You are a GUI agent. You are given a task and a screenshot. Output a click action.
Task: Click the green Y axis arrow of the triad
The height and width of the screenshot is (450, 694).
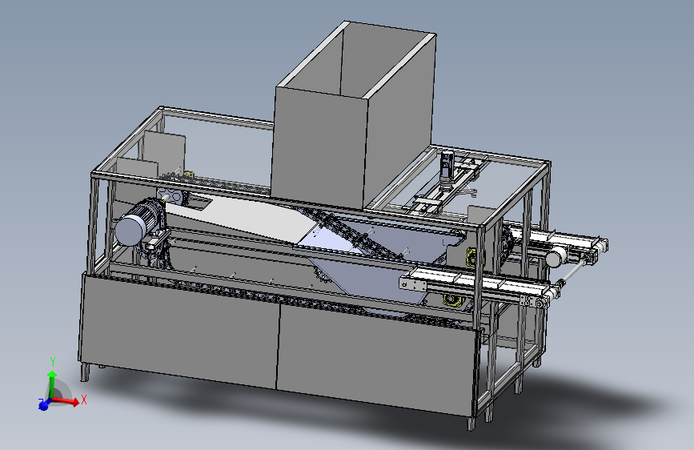point(52,385)
